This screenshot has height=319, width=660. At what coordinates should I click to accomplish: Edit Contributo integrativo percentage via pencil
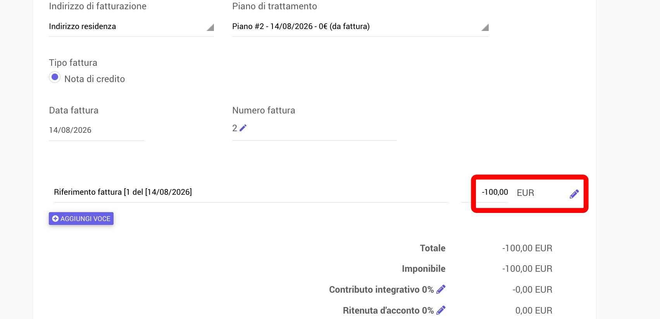click(x=441, y=289)
